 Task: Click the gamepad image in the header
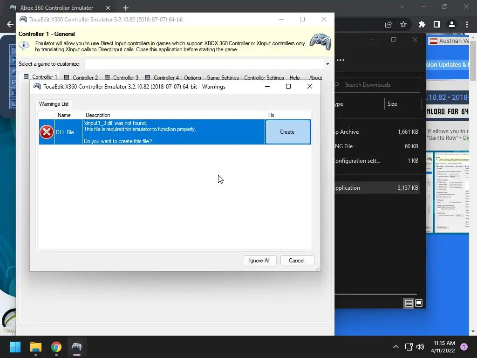click(x=320, y=41)
